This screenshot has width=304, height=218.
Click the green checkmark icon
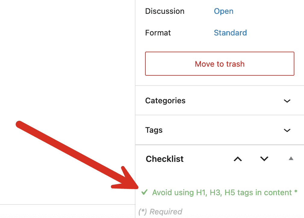[x=144, y=192]
